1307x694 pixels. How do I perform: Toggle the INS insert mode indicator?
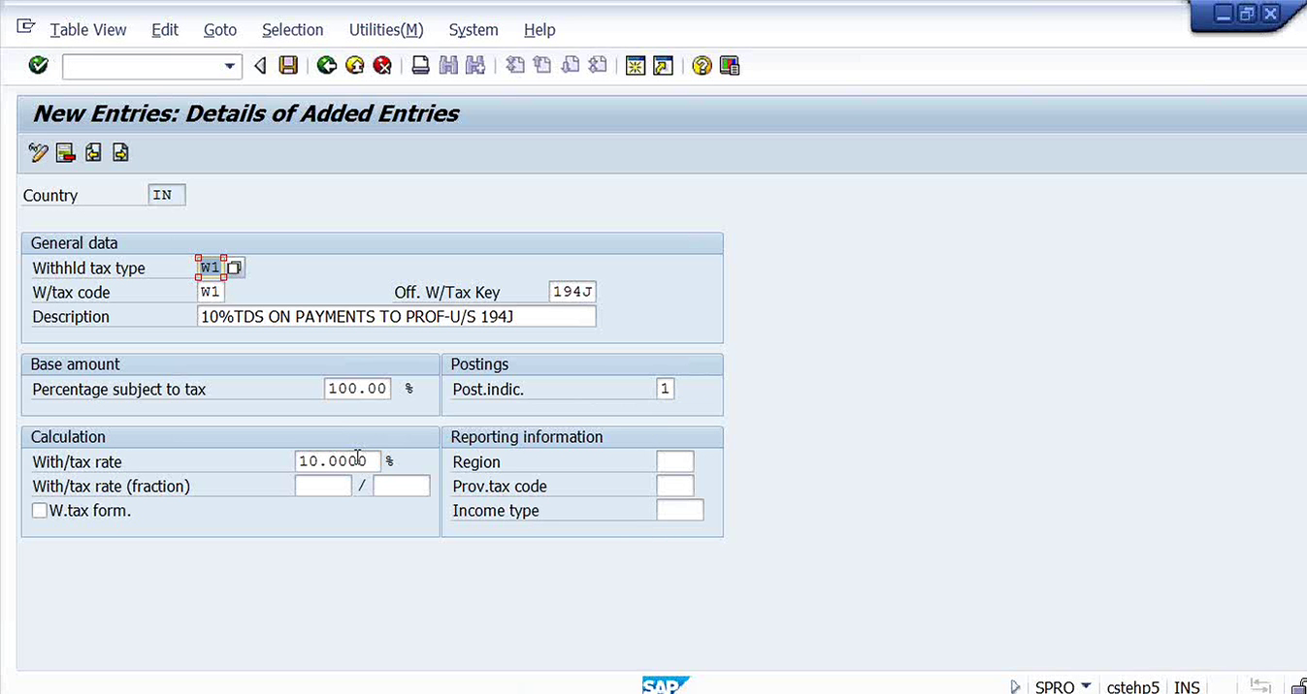(x=1187, y=686)
